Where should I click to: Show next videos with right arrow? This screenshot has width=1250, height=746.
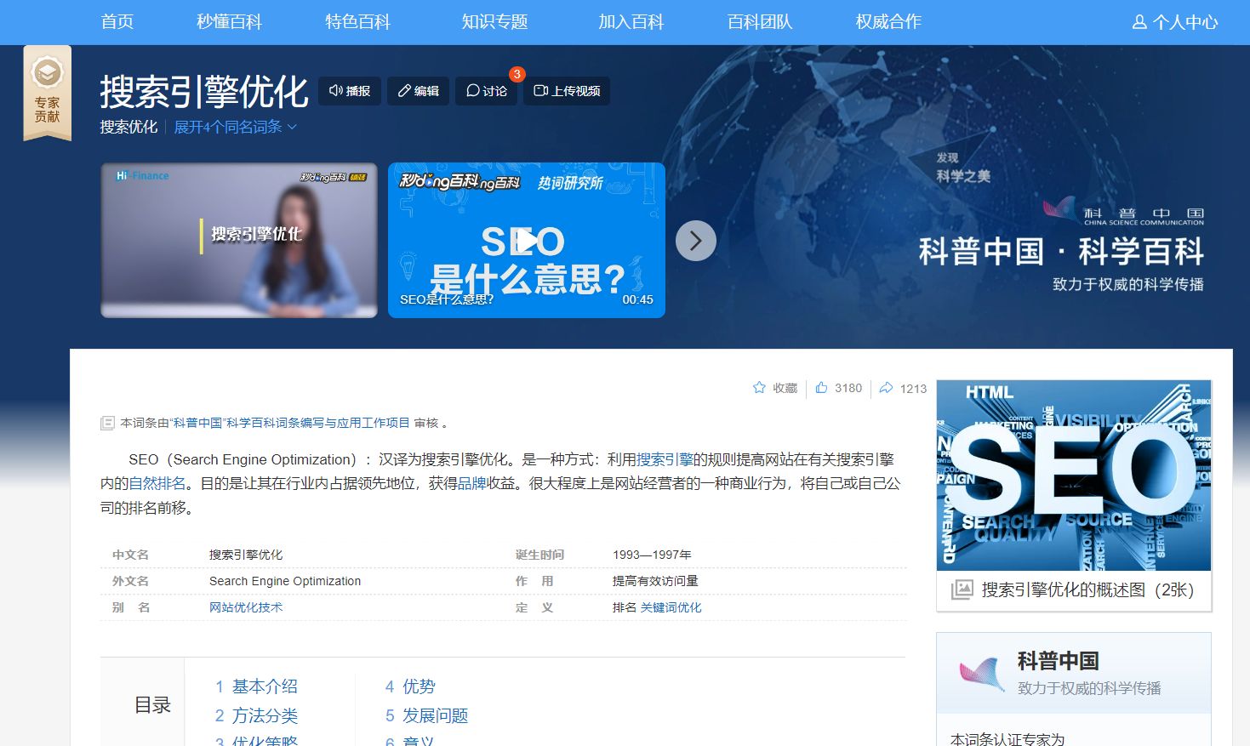[695, 241]
